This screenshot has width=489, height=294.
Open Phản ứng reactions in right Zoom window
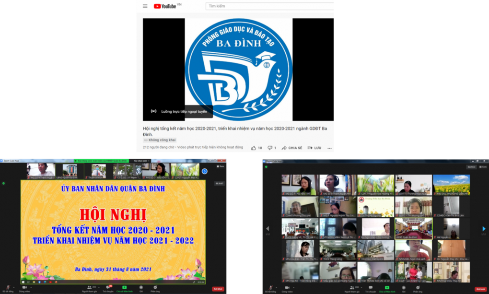(418, 288)
